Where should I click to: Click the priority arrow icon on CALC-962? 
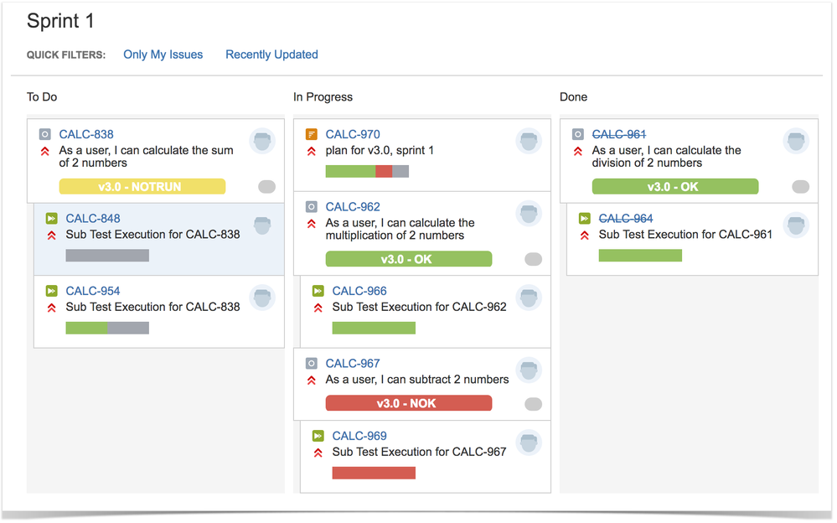tap(311, 224)
